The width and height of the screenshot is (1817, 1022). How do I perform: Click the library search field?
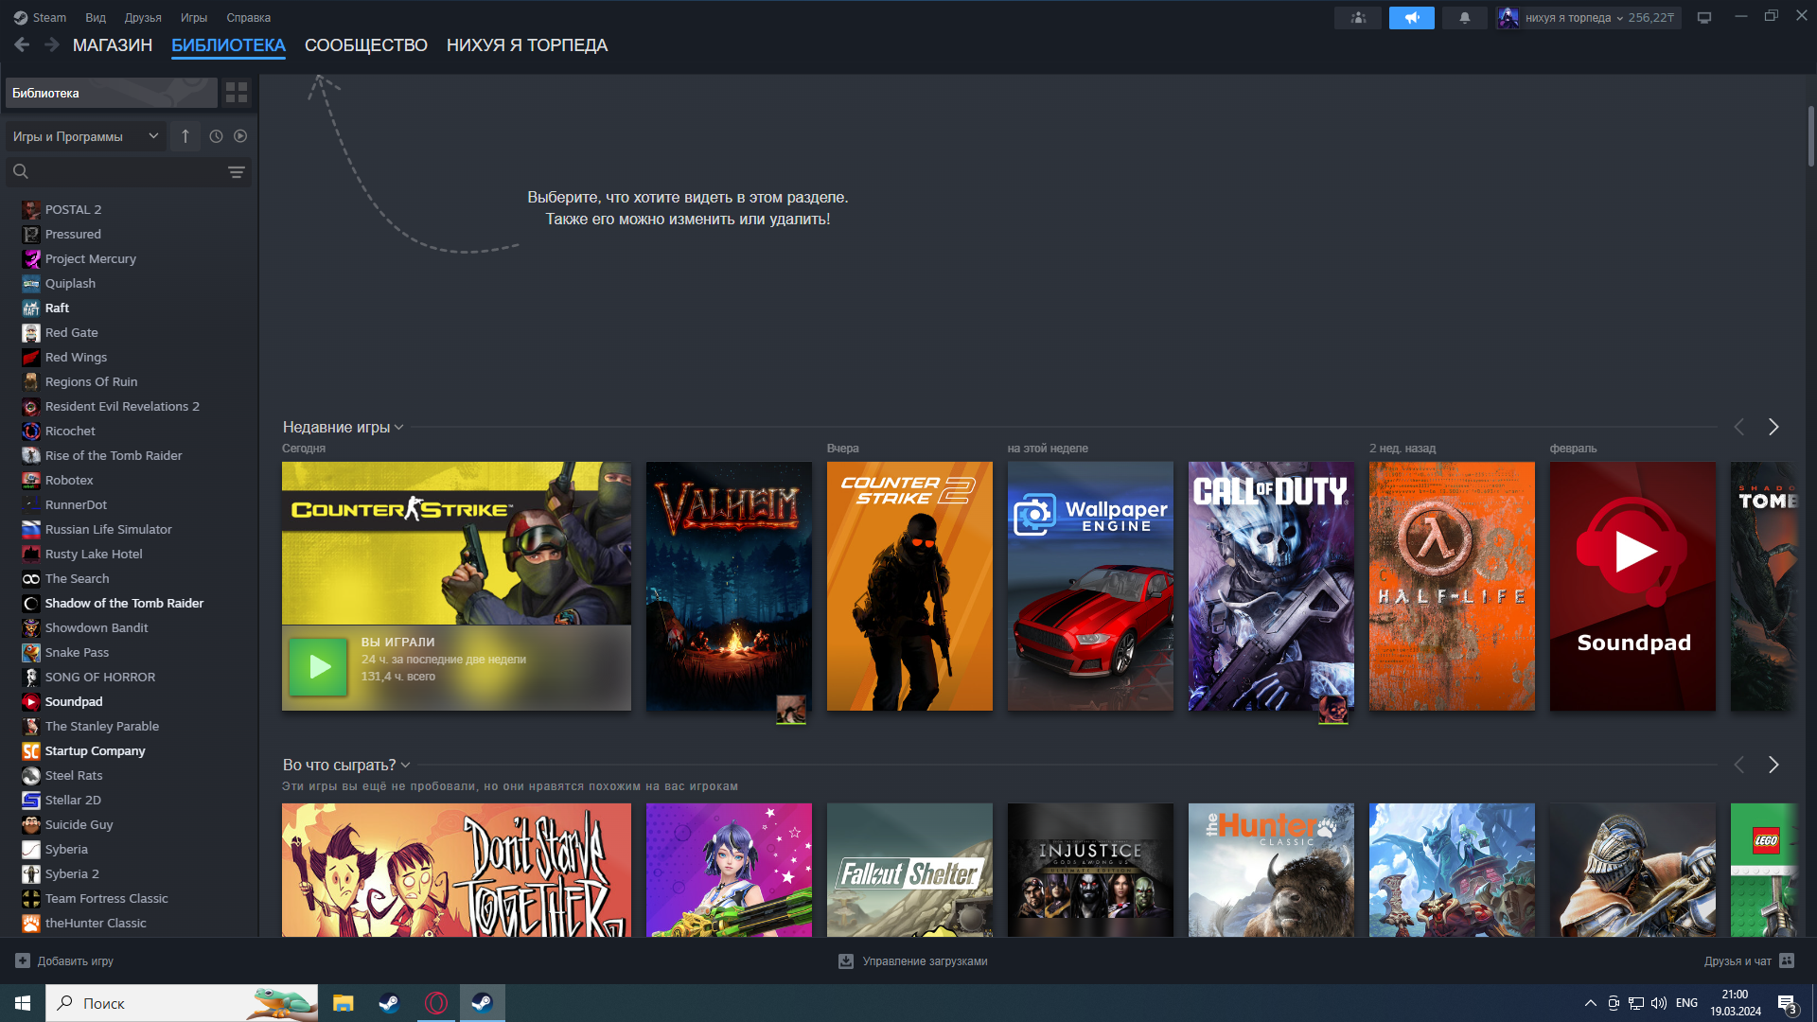coord(123,172)
